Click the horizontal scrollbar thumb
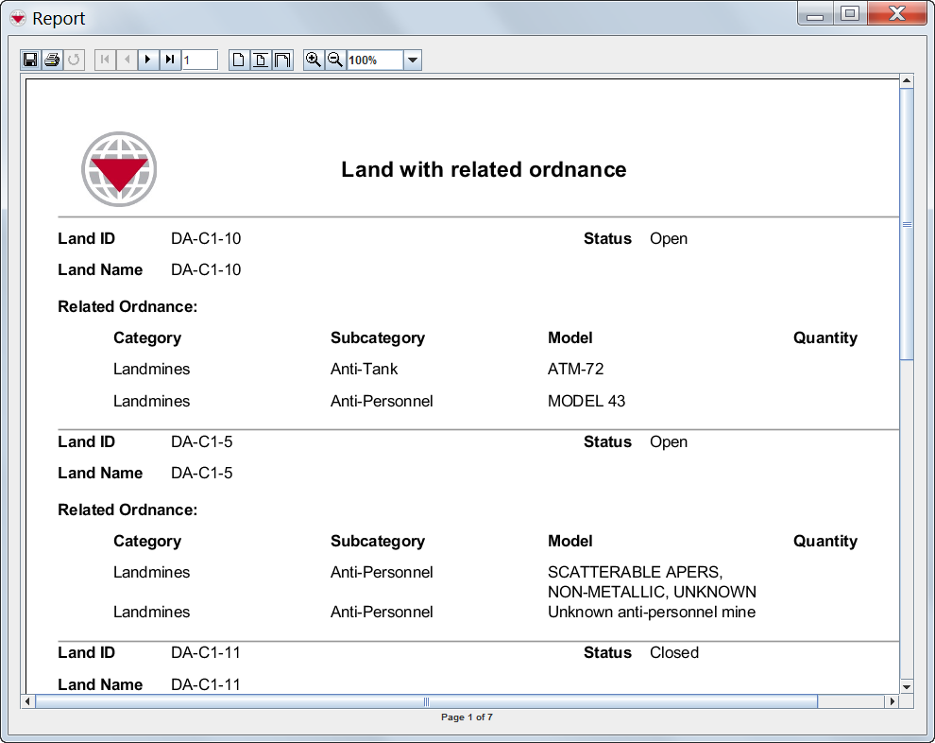The image size is (935, 743). 425,701
